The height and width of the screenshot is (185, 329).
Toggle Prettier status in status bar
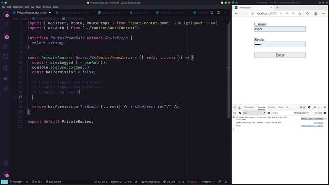208,182
